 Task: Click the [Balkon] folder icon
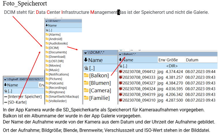pyautogui.click(x=86, y=76)
